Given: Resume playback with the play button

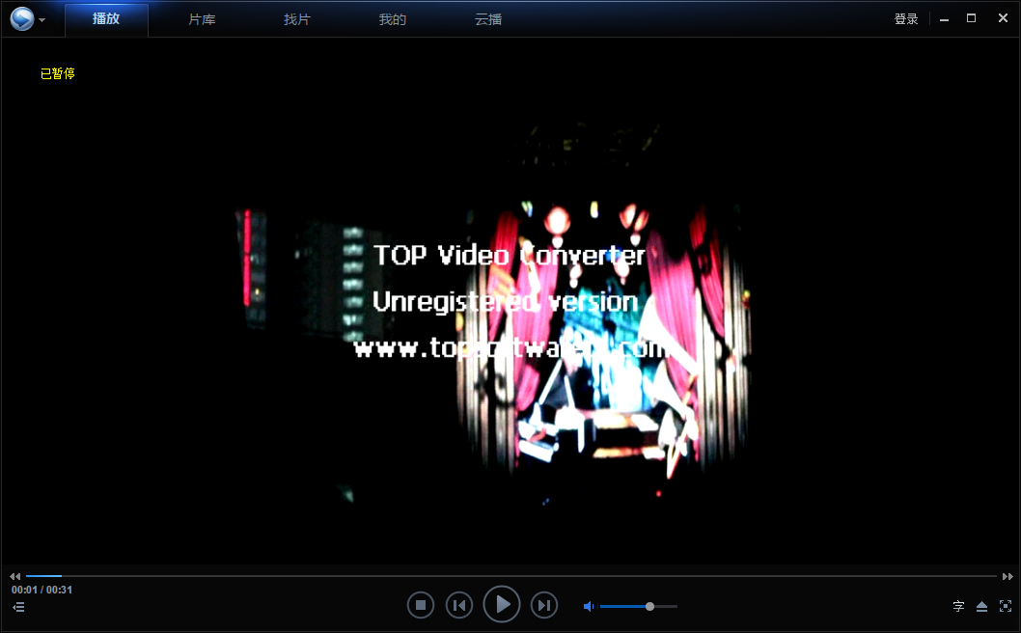Looking at the screenshot, I should tap(502, 604).
